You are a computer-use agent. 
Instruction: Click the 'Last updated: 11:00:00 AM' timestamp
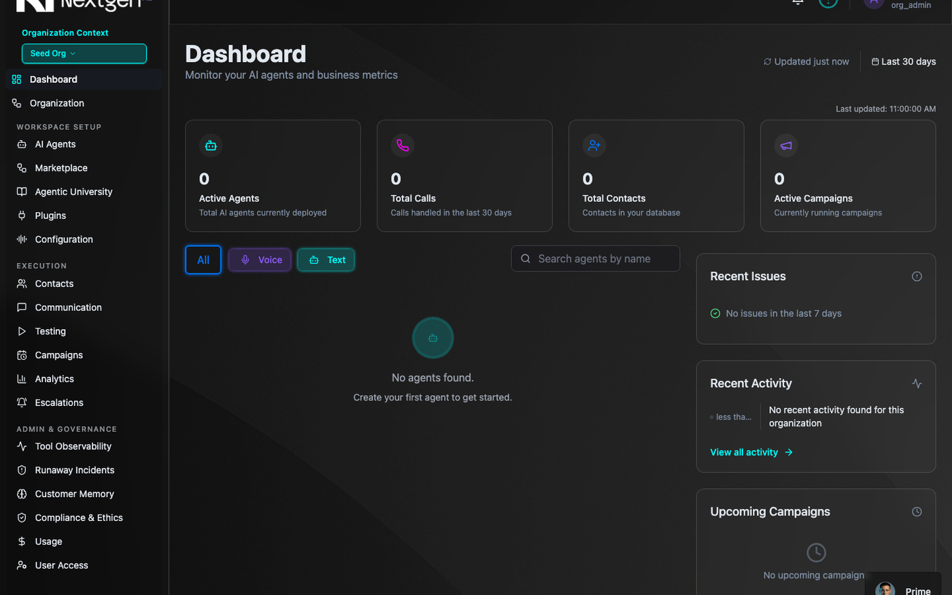point(886,109)
